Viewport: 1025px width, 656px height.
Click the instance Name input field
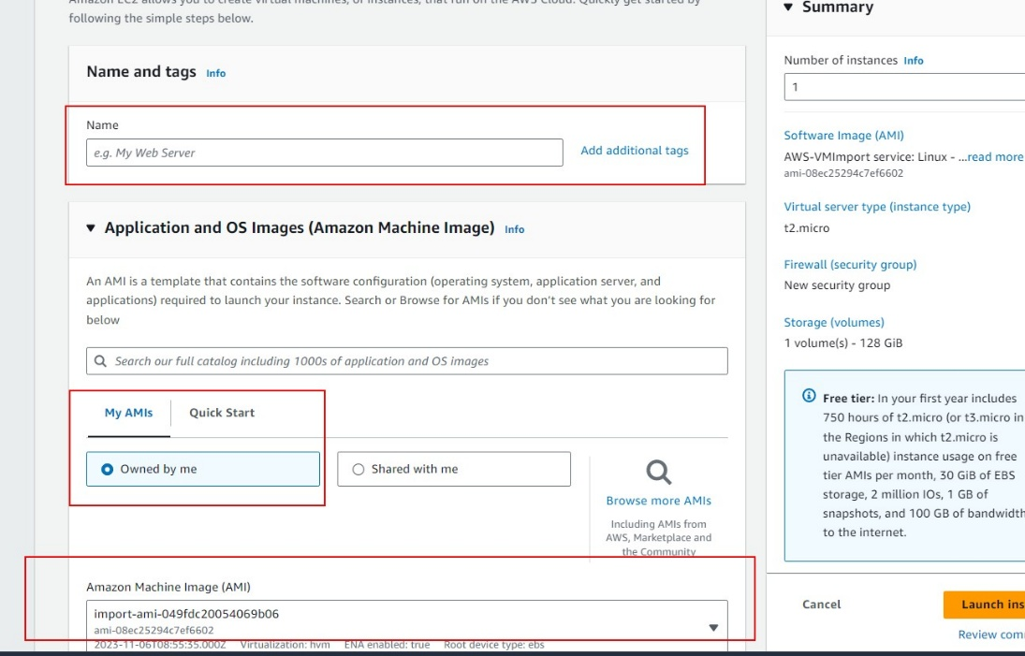(324, 153)
